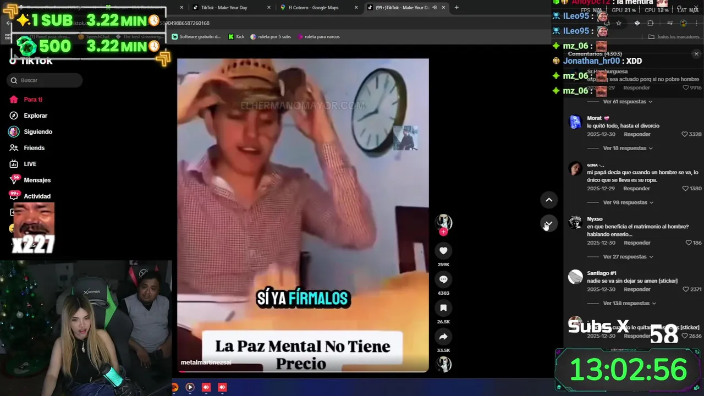The height and width of the screenshot is (396, 704).
Task: Reply to Nyxso's comment via Responder
Action: tap(637, 243)
